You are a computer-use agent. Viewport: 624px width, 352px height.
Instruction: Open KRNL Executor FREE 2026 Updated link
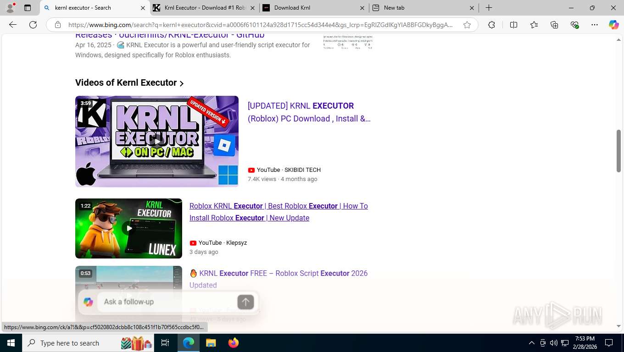point(279,279)
